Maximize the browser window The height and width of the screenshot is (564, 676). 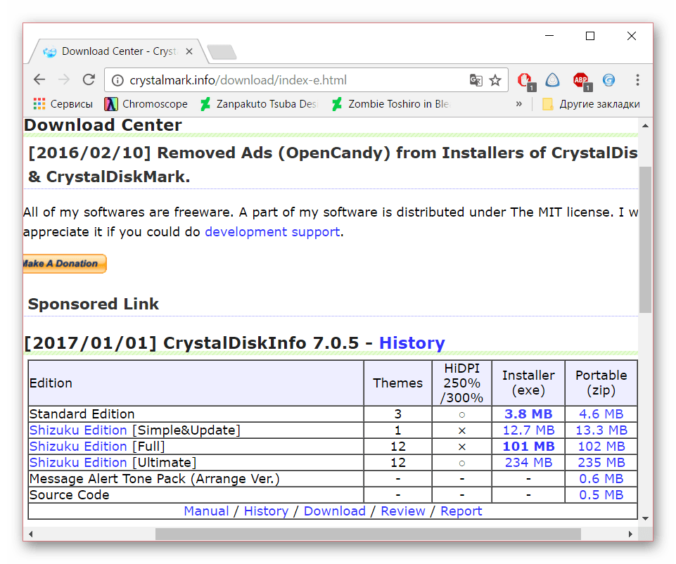[x=590, y=36]
